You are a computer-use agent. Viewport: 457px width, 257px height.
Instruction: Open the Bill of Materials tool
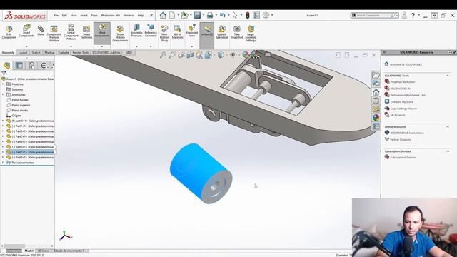click(x=178, y=31)
